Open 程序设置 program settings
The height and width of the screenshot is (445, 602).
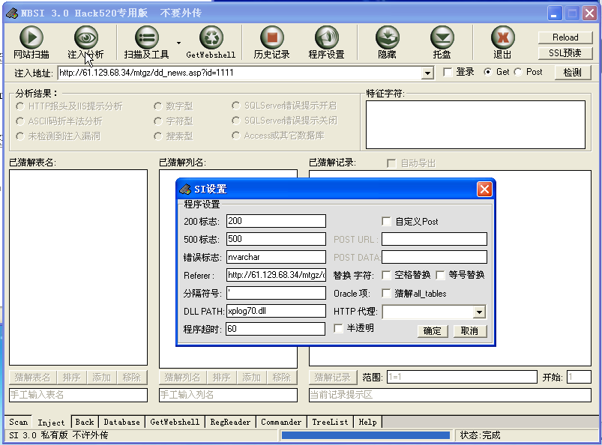(328, 36)
